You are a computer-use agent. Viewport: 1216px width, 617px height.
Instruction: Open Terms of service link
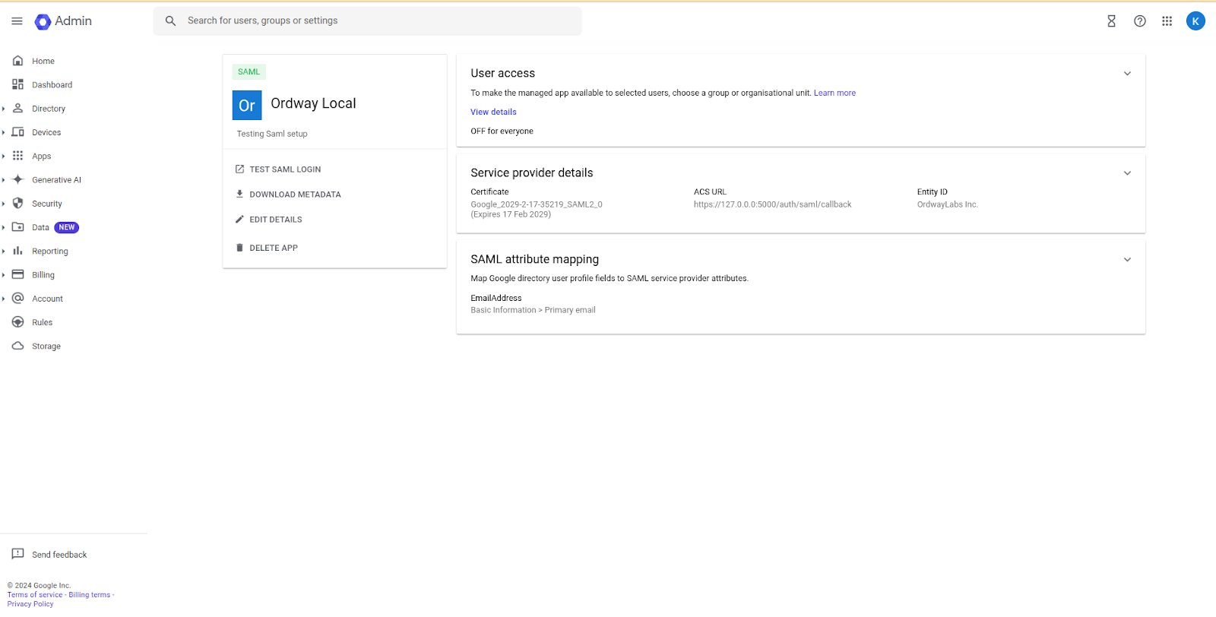[x=35, y=595]
